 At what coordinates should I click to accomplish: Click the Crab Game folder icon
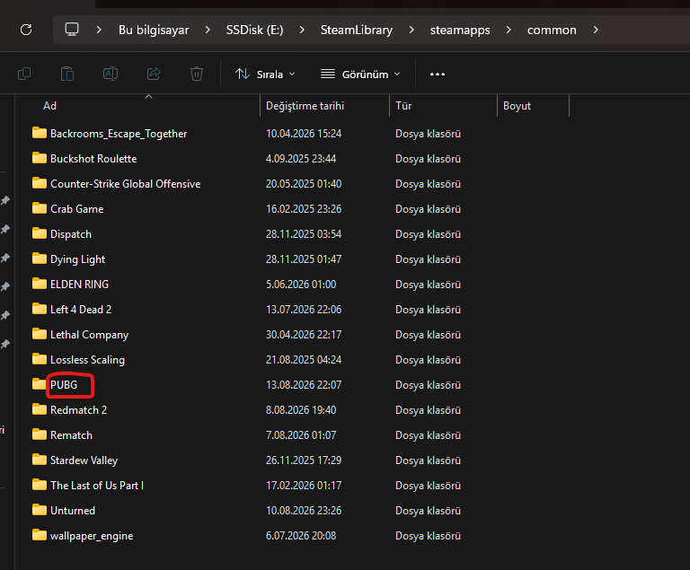(x=40, y=208)
